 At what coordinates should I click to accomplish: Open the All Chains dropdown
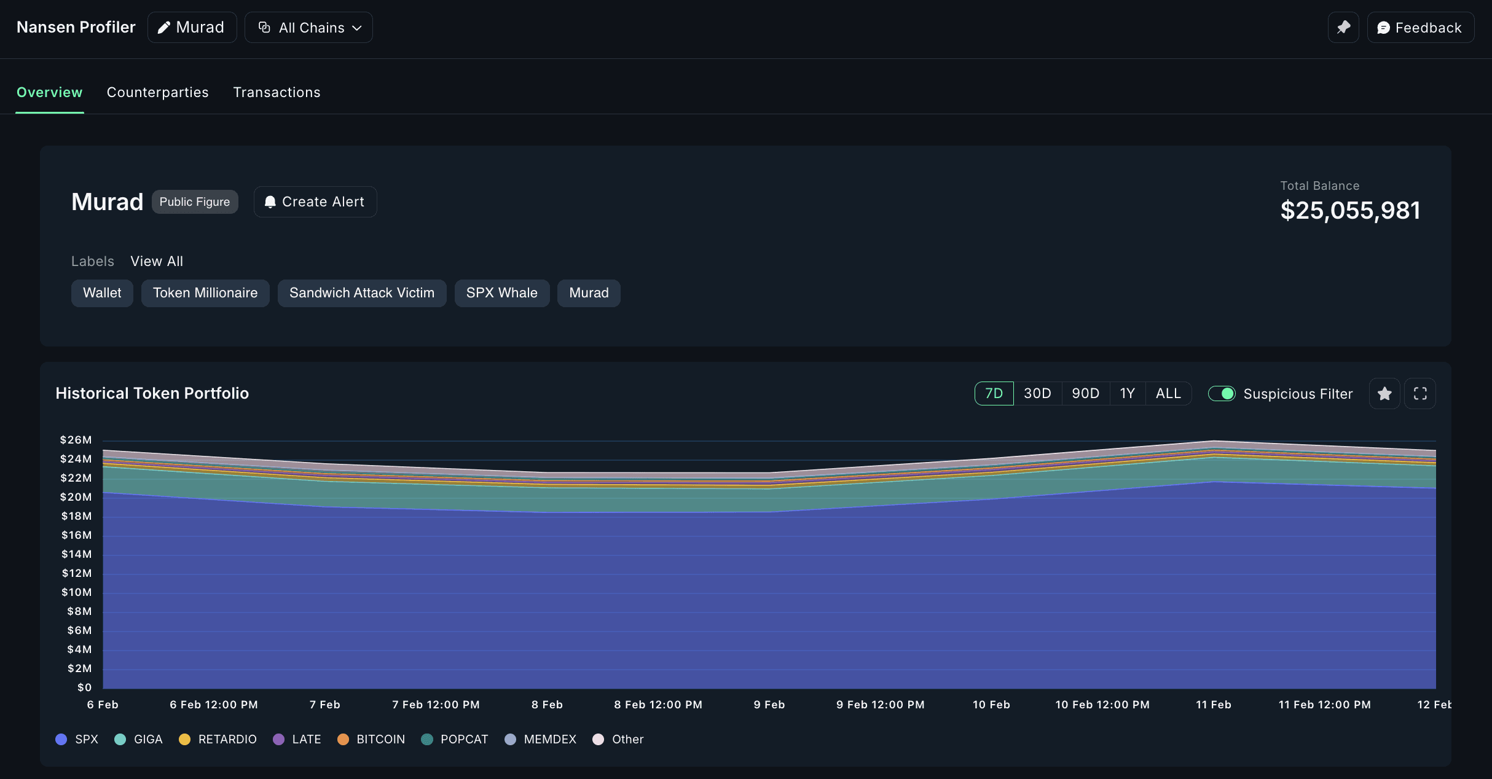click(x=308, y=28)
